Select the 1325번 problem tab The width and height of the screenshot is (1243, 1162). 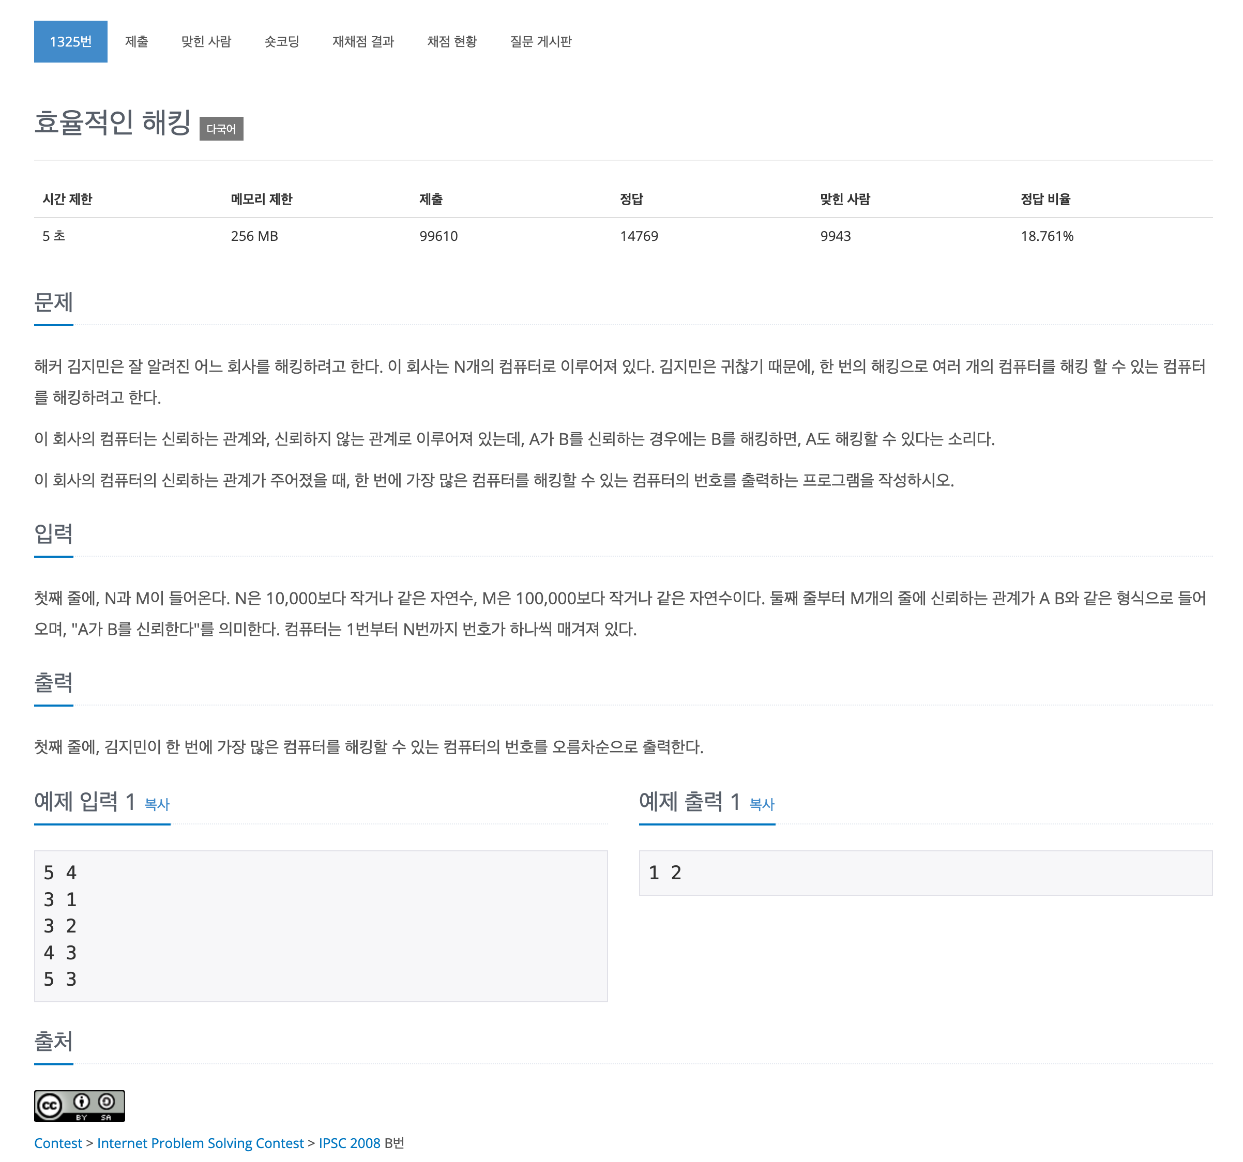click(71, 41)
